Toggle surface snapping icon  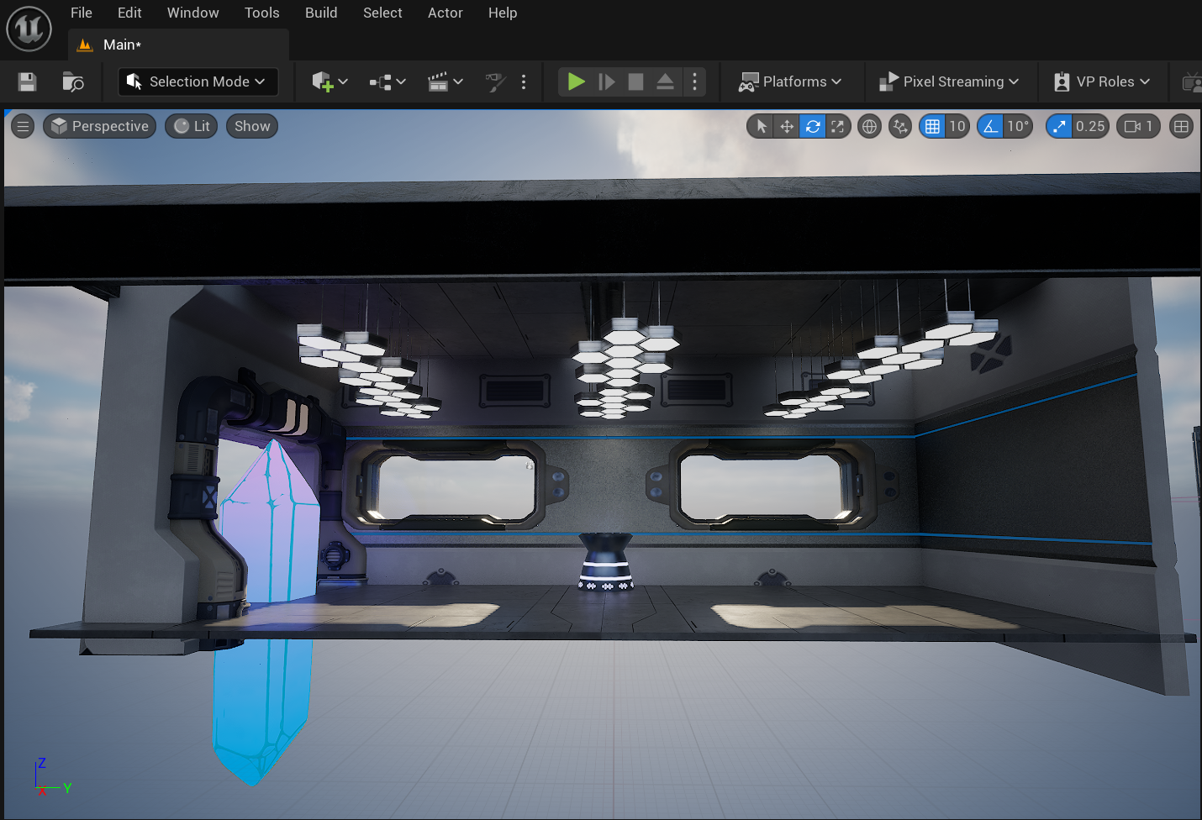pos(900,126)
